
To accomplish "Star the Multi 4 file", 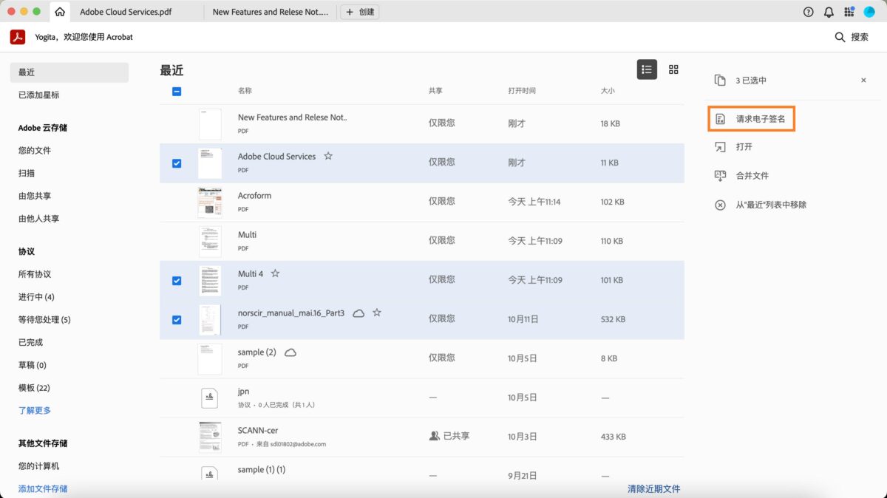I will (x=275, y=273).
